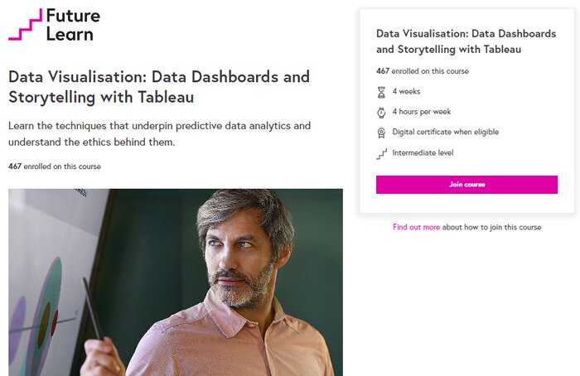580x376 pixels.
Task: Click the watch icon beside 4 hours per week
Action: pyautogui.click(x=381, y=113)
